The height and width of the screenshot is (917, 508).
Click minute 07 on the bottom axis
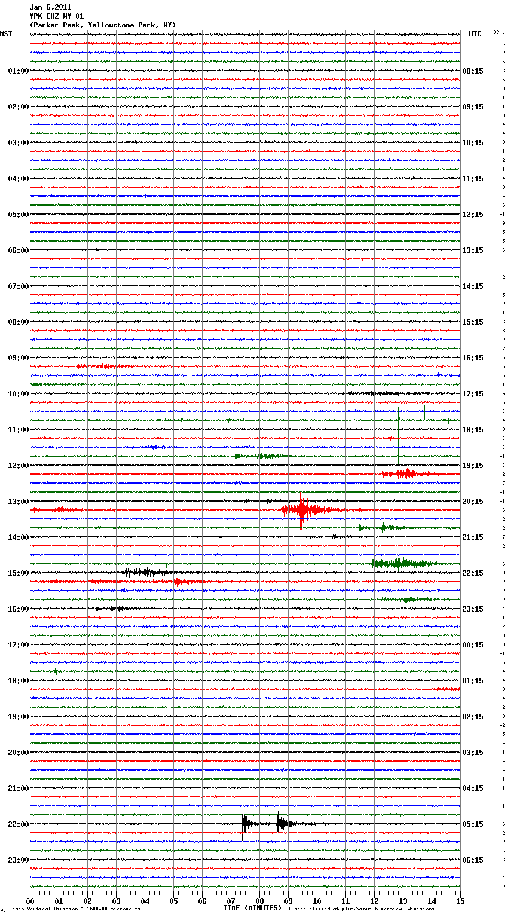[x=231, y=901]
